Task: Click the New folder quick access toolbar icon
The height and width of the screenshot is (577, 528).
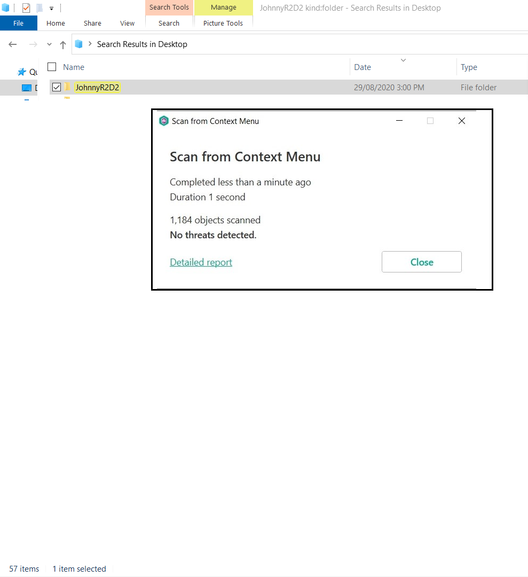Action: pos(40,7)
